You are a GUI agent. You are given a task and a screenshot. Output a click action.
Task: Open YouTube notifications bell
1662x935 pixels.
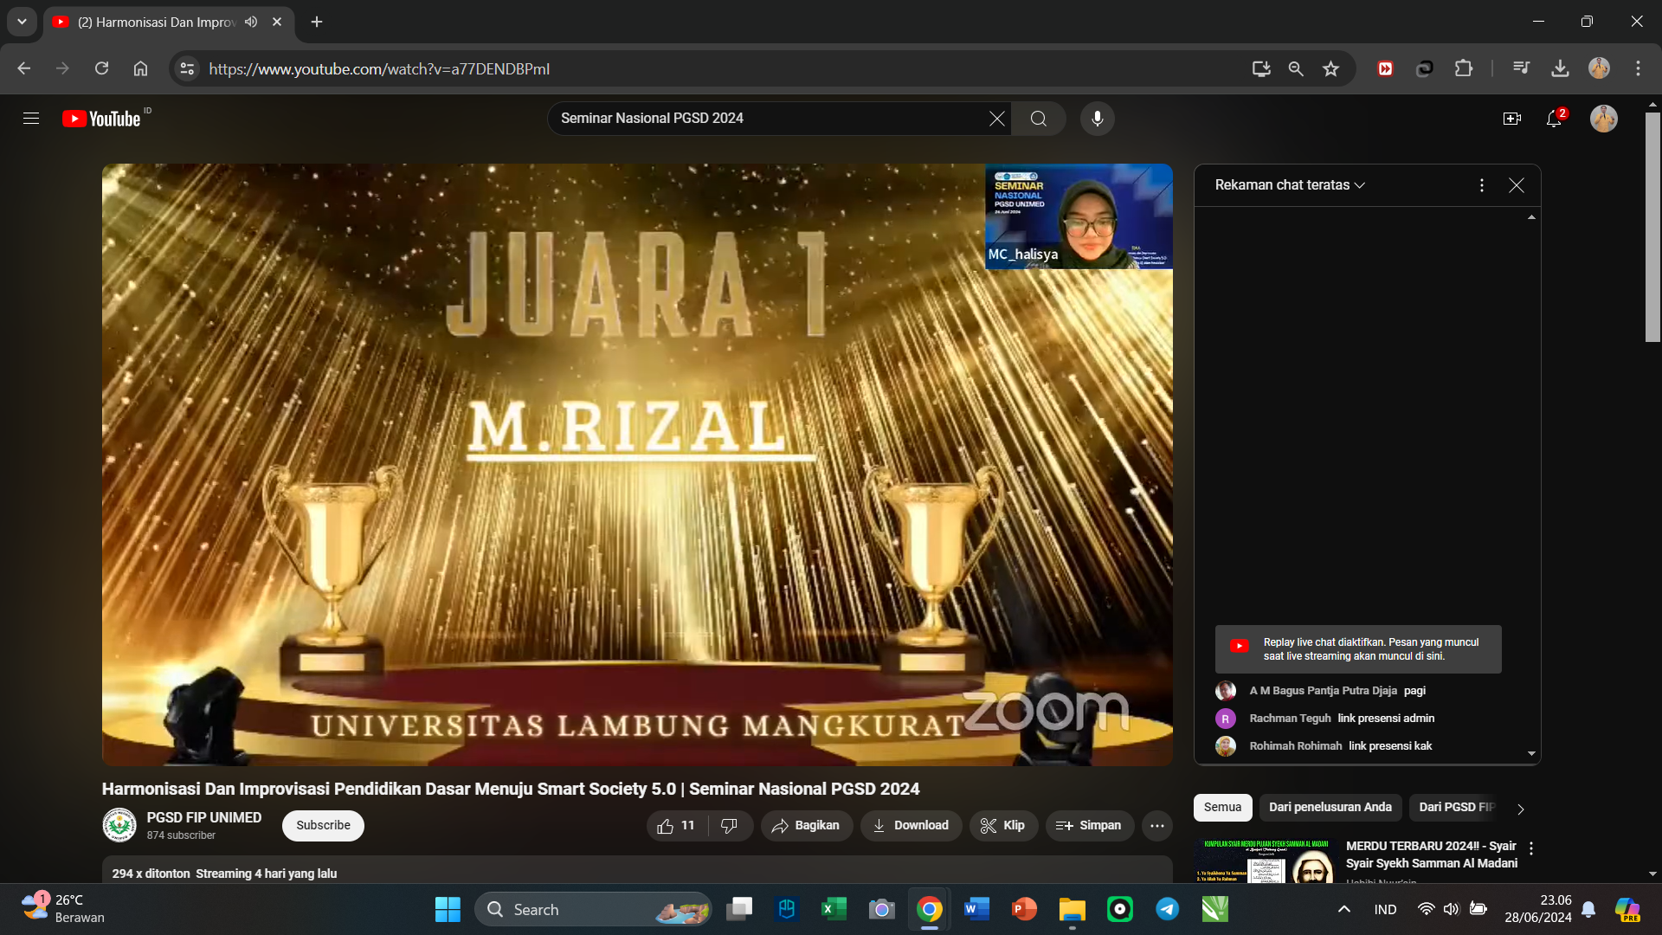coord(1555,119)
